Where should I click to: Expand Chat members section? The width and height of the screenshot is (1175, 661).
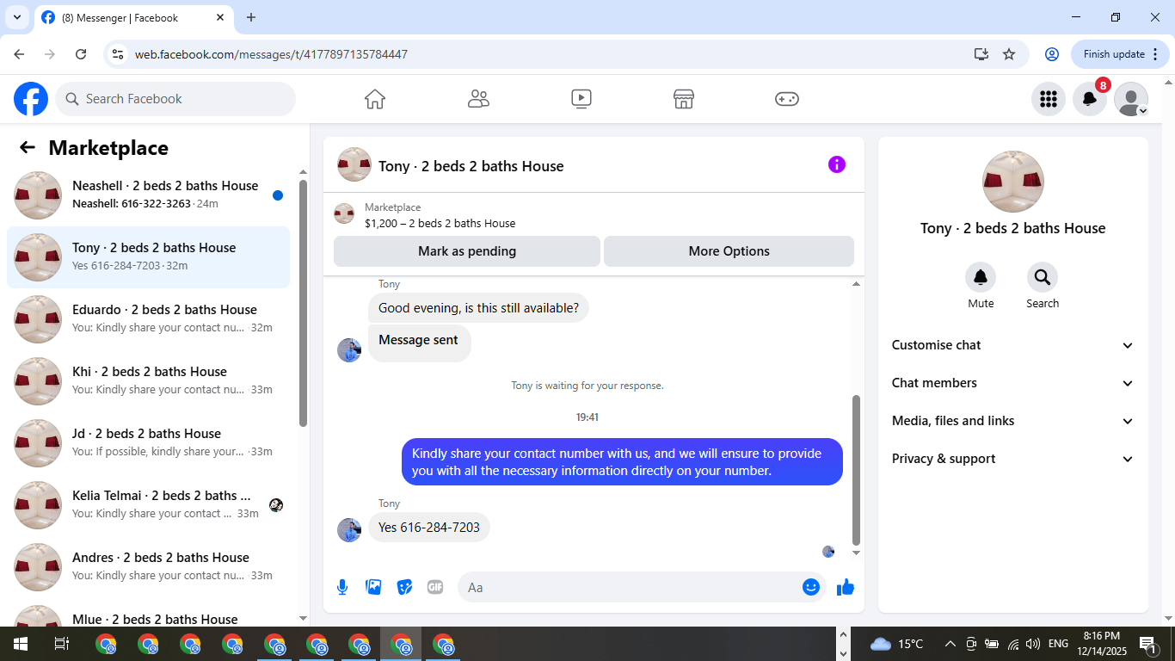point(1013,383)
